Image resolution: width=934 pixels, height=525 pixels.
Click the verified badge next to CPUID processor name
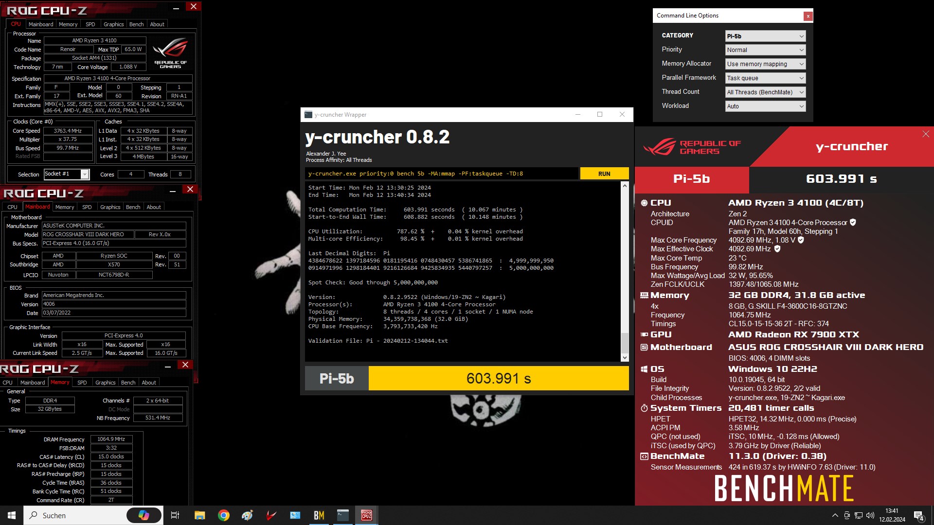pyautogui.click(x=853, y=222)
